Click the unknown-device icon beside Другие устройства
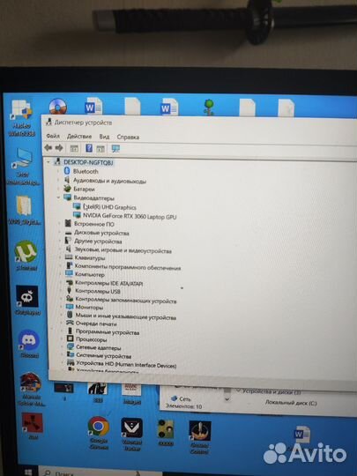Screen dimensions: 357x476 pos(68,241)
